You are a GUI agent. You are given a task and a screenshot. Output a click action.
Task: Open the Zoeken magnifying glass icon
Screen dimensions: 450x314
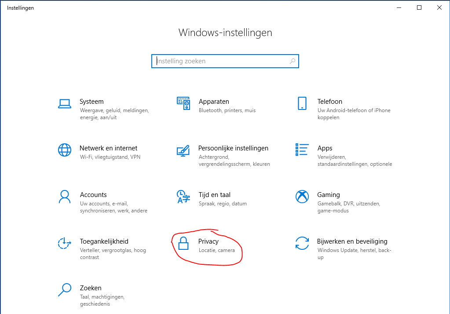(65, 290)
